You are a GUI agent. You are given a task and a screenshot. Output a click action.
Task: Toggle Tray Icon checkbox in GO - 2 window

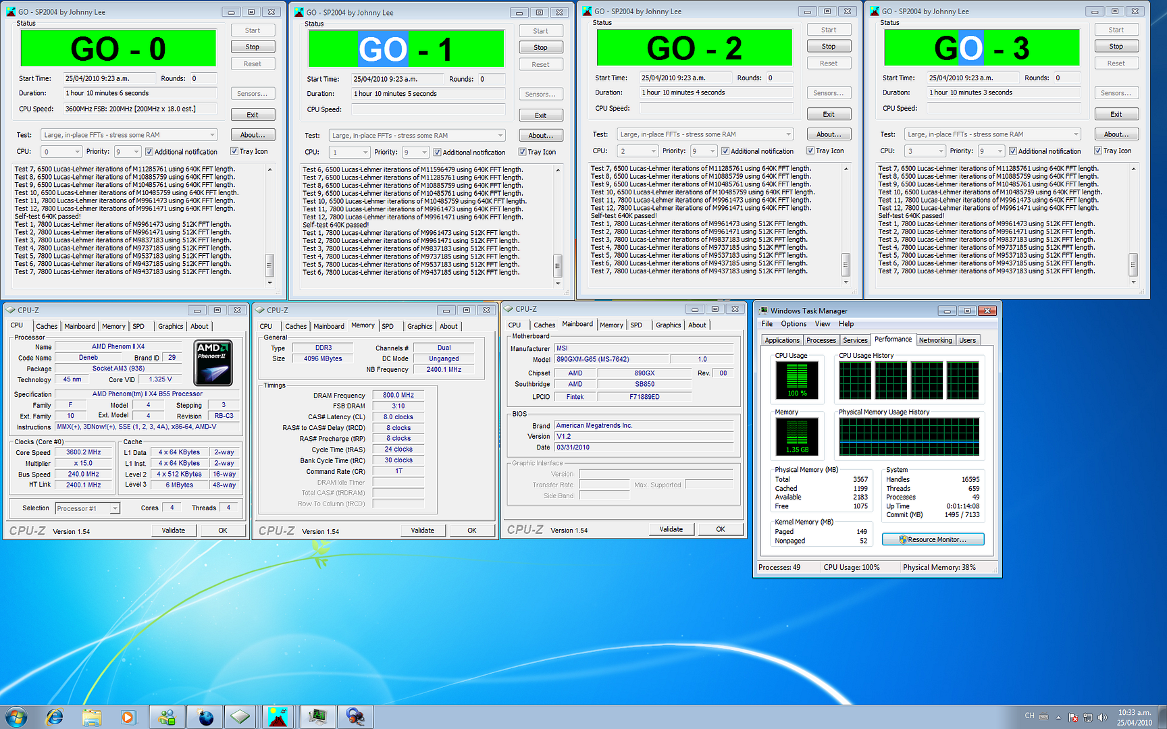coord(810,151)
